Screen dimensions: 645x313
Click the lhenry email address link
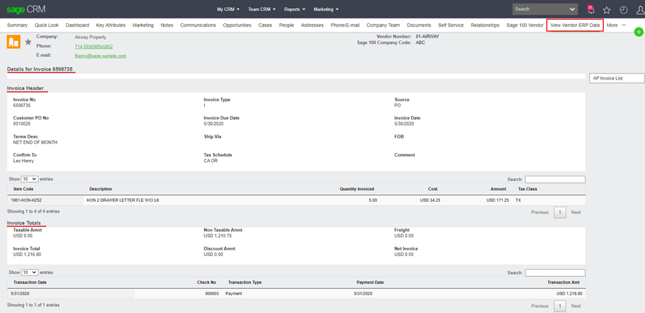point(100,56)
